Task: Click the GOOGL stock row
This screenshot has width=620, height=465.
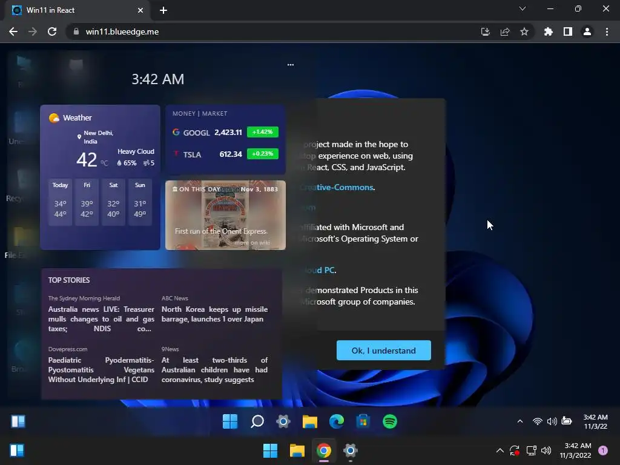Action: click(225, 132)
